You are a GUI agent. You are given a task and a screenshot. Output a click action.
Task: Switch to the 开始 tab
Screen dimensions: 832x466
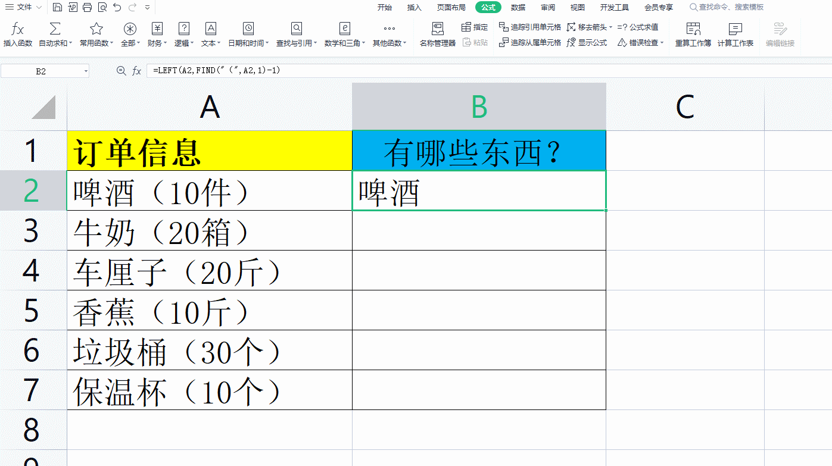tap(385, 8)
